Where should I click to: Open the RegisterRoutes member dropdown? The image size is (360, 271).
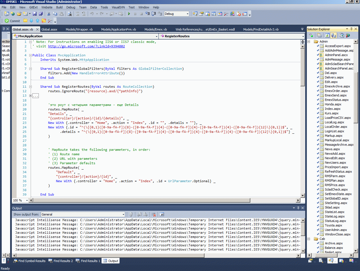point(303,36)
